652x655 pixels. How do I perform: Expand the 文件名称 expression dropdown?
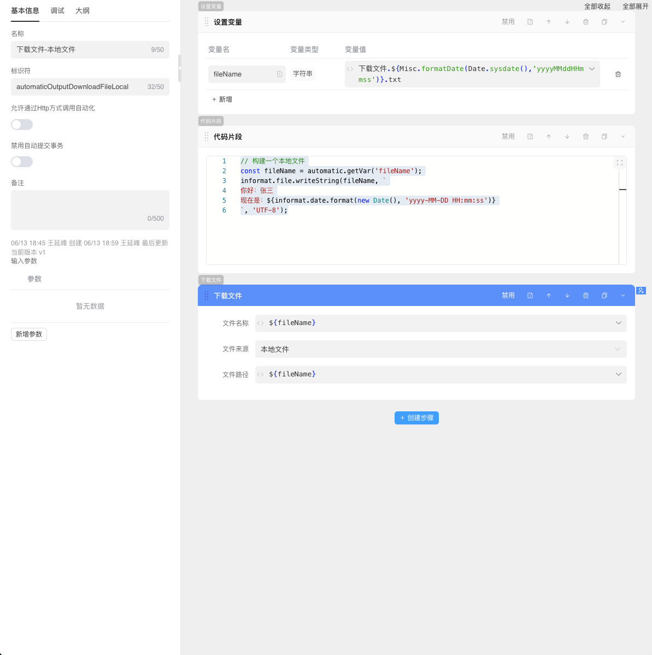click(618, 323)
